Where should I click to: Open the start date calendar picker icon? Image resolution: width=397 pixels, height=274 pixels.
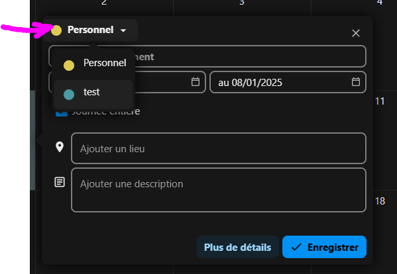pos(196,81)
